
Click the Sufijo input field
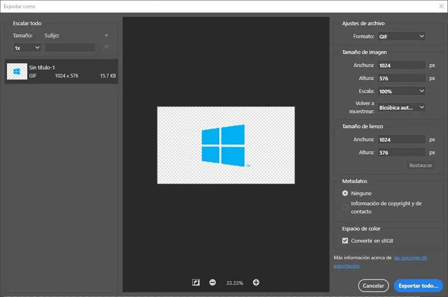tap(70, 48)
